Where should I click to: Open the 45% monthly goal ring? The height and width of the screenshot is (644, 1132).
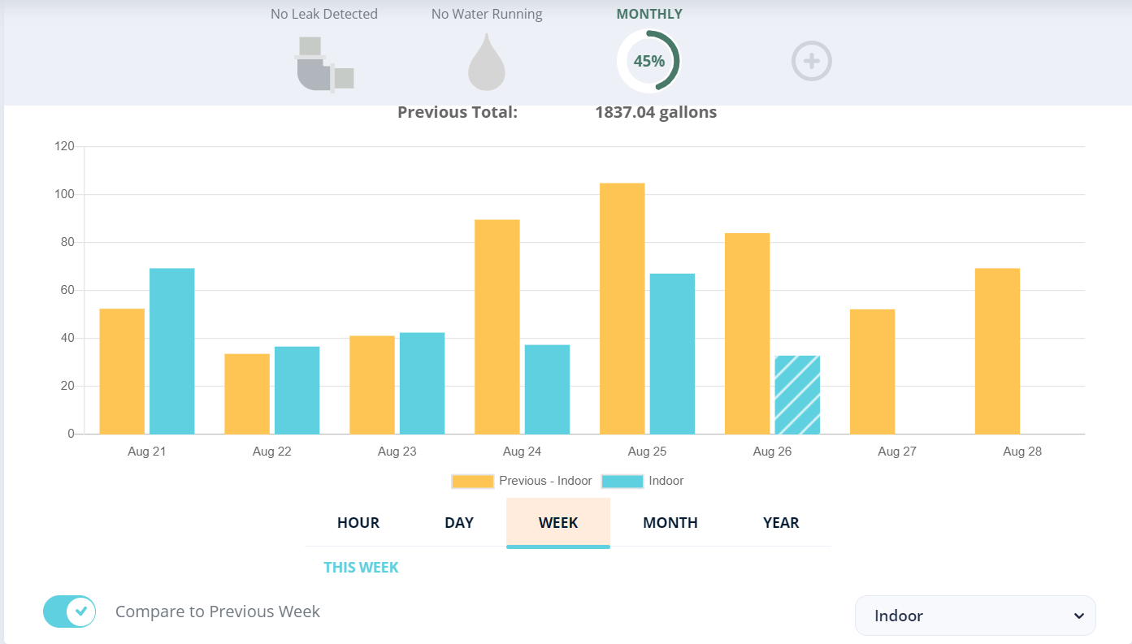648,62
